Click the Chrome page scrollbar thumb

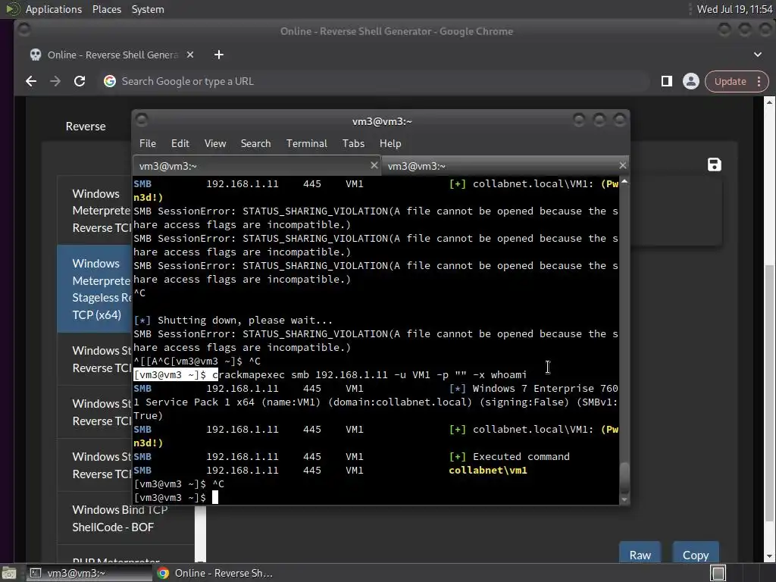pyautogui.click(x=769, y=393)
